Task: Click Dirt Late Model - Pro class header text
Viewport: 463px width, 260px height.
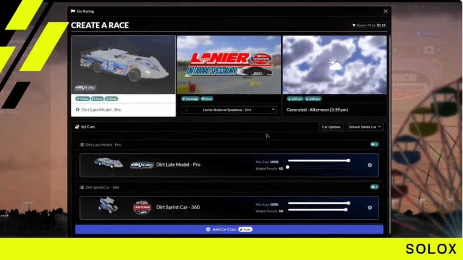Action: click(x=104, y=145)
